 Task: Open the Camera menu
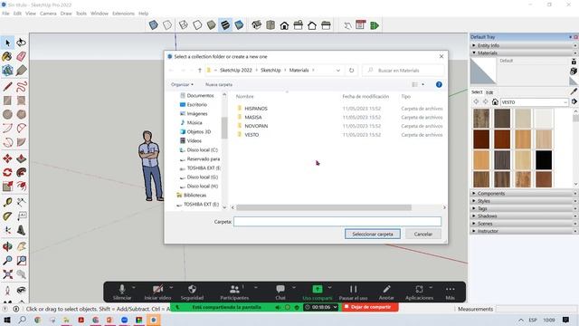48,14
